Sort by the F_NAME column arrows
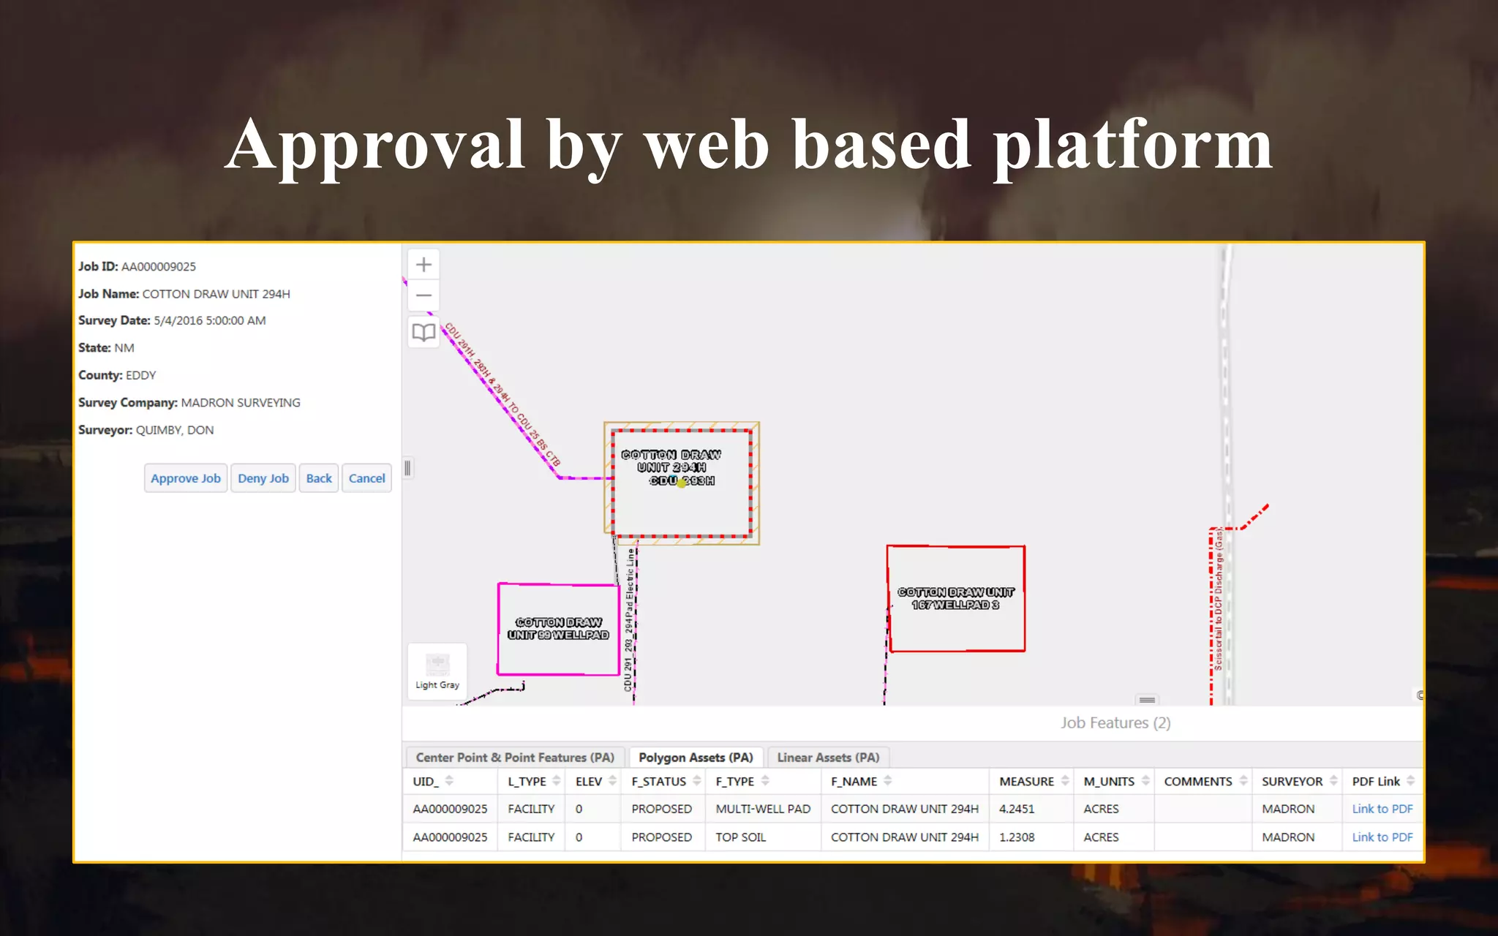The image size is (1498, 936). click(x=887, y=781)
